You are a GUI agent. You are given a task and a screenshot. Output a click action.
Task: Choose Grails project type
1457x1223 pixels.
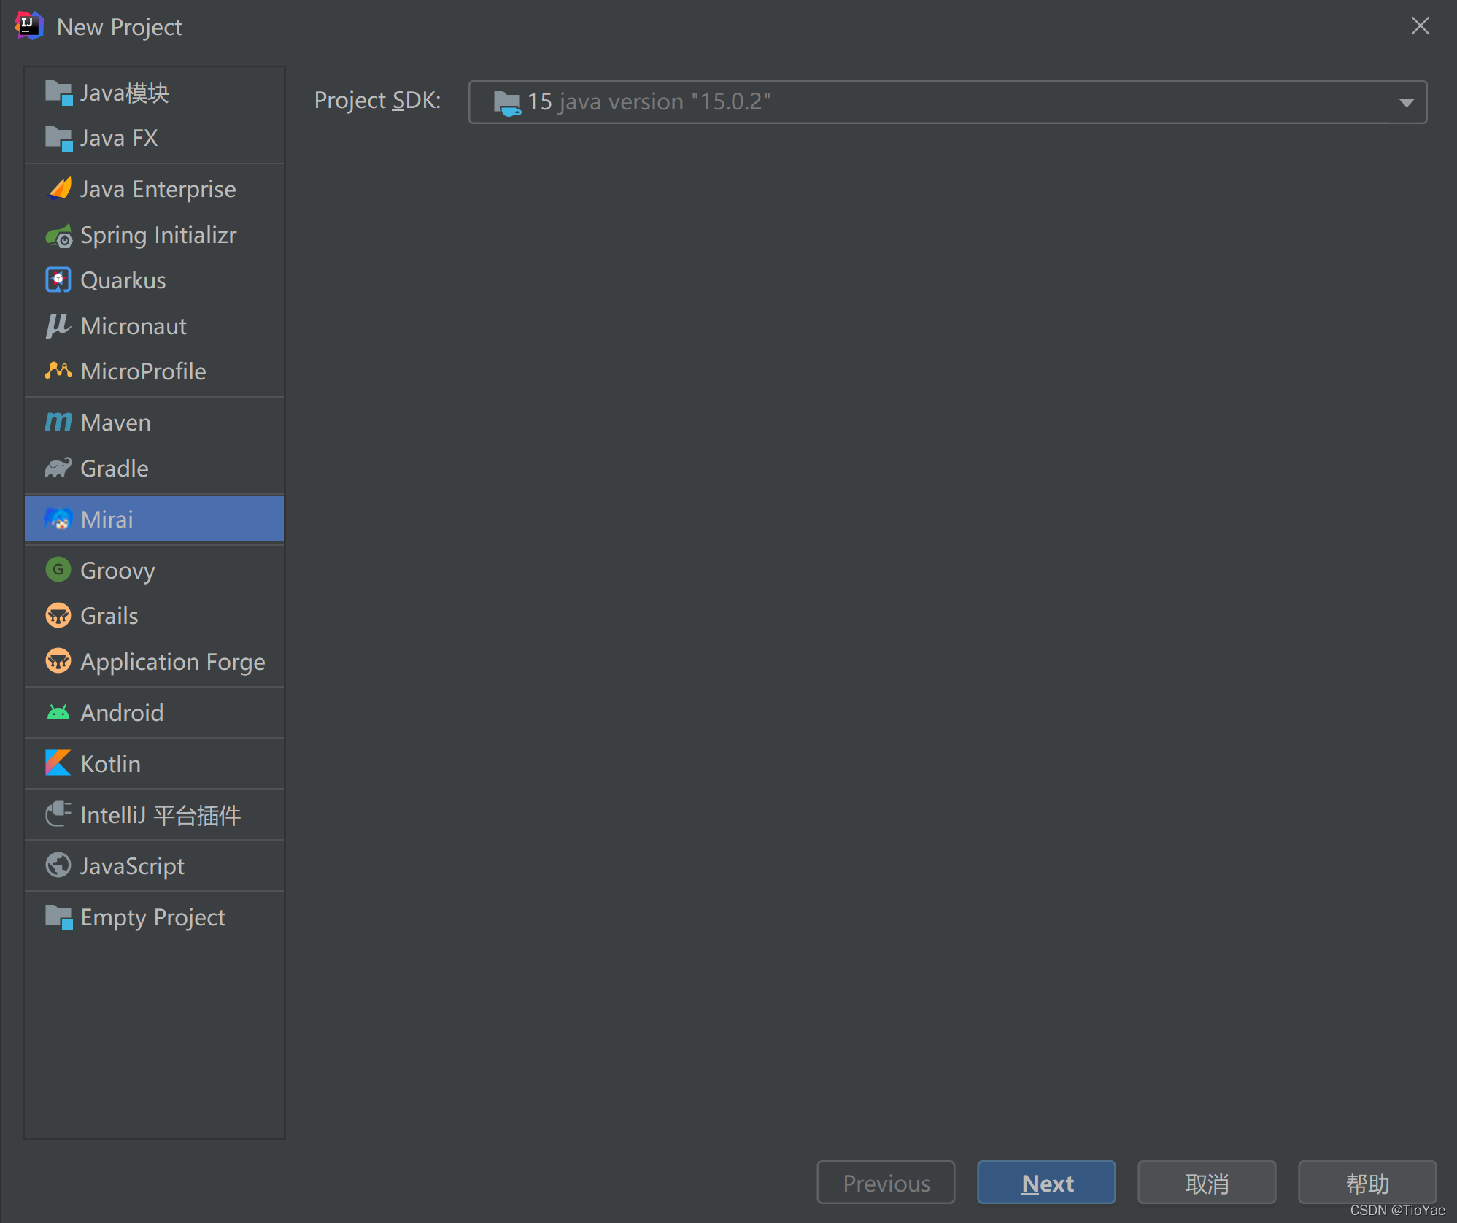[154, 616]
